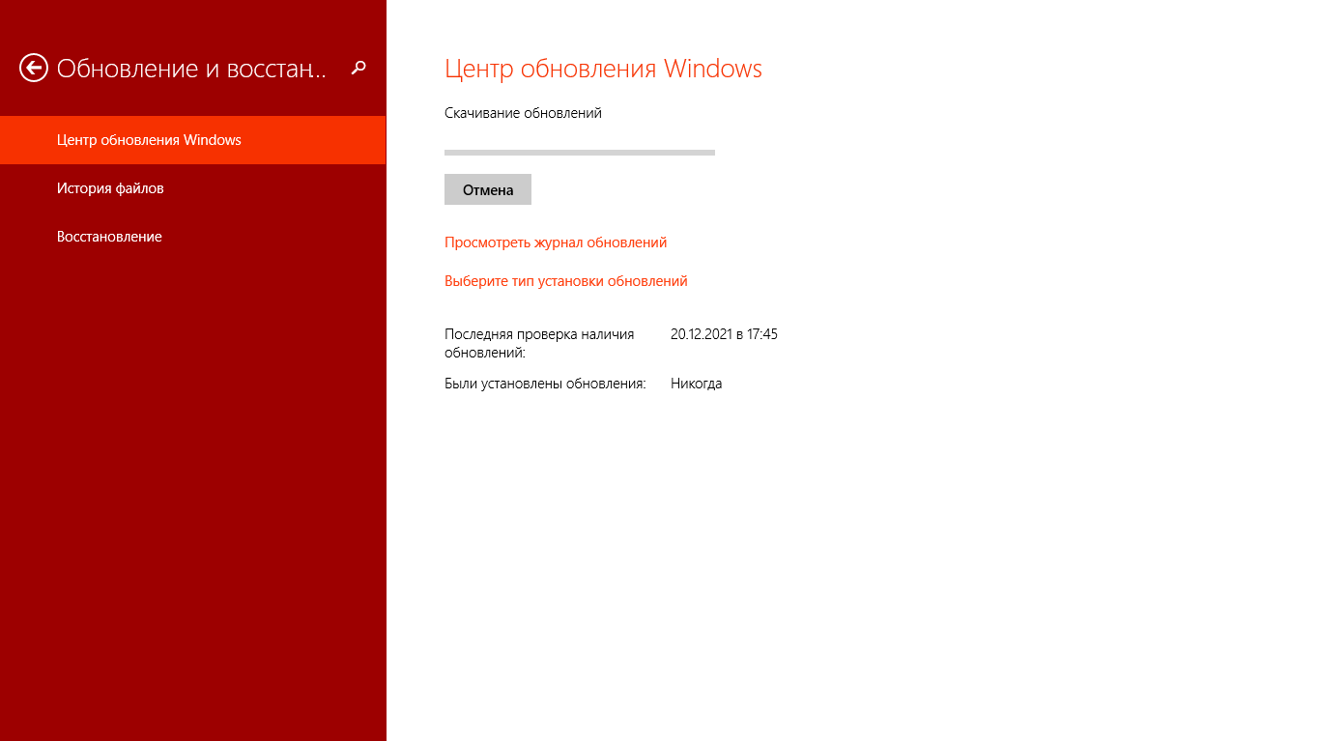Viewport: 1319px width, 741px height.
Task: Open search via the magnifier icon
Action: click(x=358, y=68)
